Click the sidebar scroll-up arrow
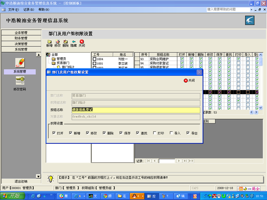The height and width of the screenshot is (200, 267). 39,55
